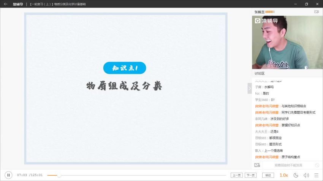Image resolution: width=323 pixels, height=181 pixels.
Task: Click the slide title 物质组成及分类
Action: click(x=124, y=86)
